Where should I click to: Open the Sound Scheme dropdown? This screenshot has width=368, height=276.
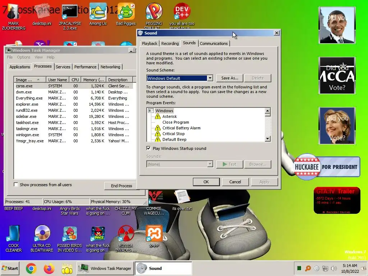210,78
